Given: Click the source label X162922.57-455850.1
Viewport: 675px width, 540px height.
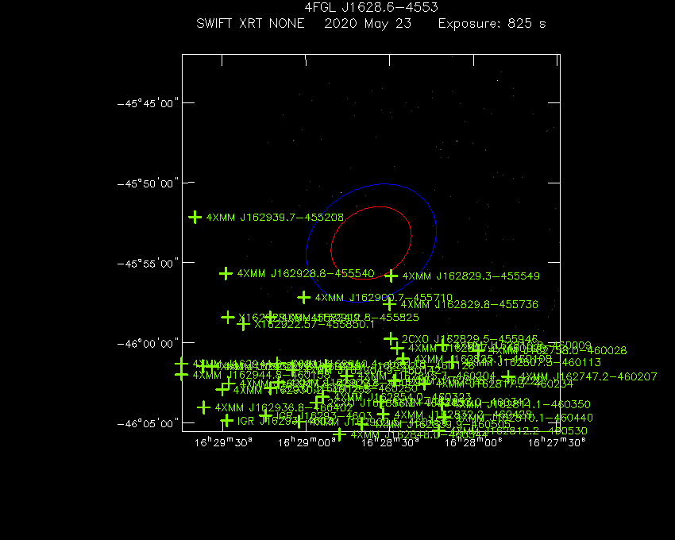Looking at the screenshot, I should [314, 324].
